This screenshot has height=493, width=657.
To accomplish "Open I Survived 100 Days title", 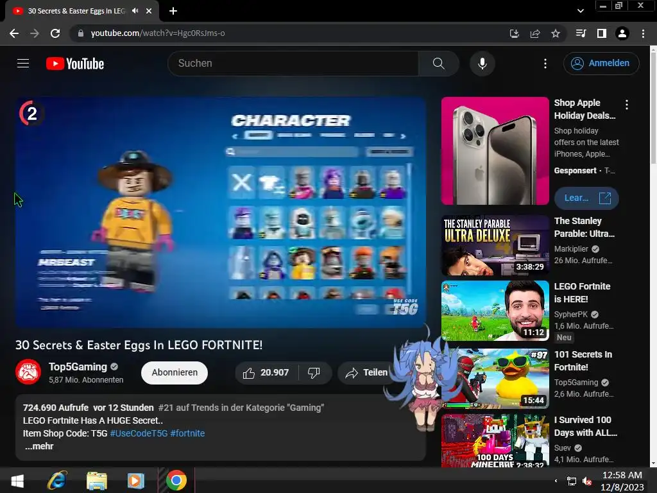I will [x=585, y=426].
